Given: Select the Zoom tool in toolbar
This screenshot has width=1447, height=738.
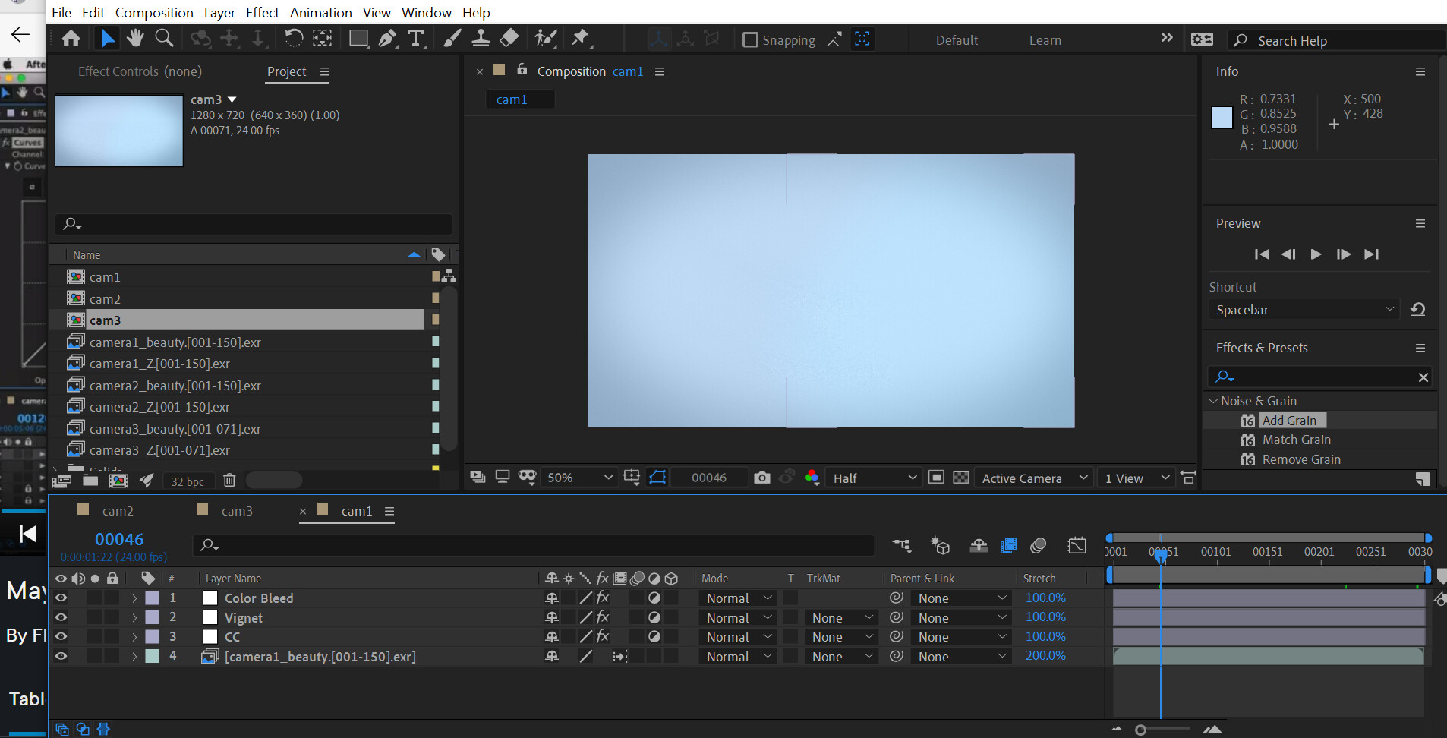Looking at the screenshot, I should click(163, 38).
